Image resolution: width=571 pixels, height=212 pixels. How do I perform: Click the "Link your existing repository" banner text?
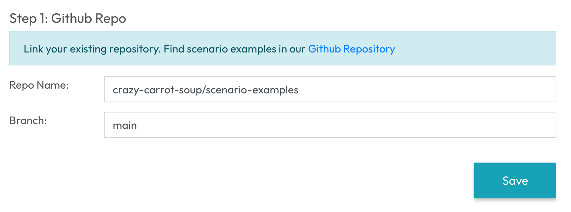coord(92,49)
